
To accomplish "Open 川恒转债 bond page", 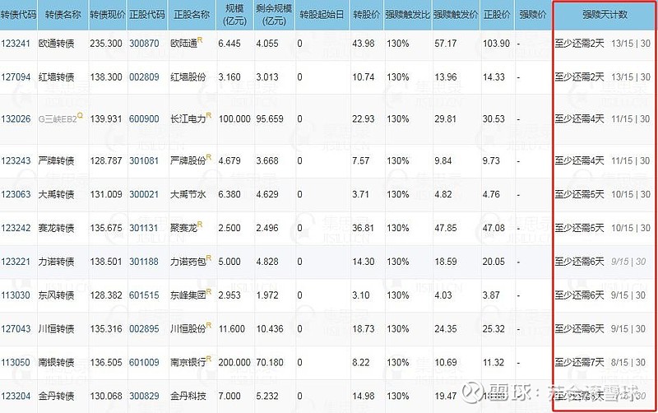I will pos(56,329).
